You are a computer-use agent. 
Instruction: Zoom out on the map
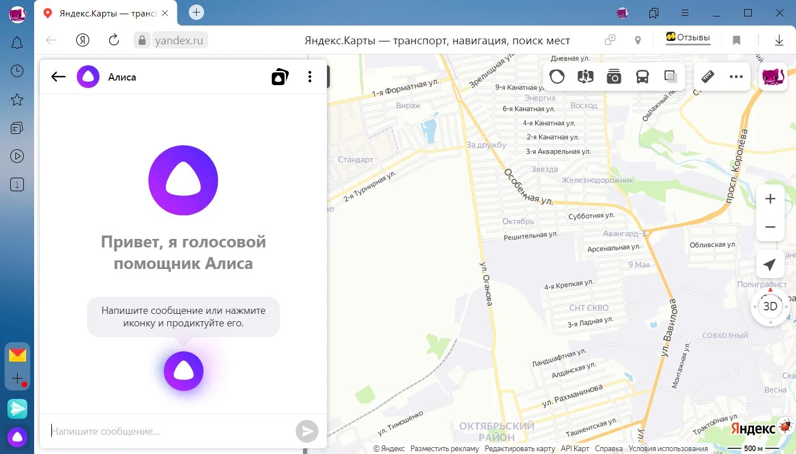click(x=770, y=227)
